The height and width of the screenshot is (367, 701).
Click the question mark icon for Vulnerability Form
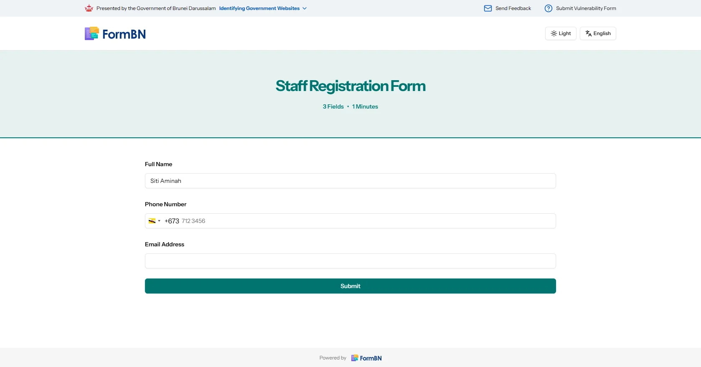tap(548, 8)
